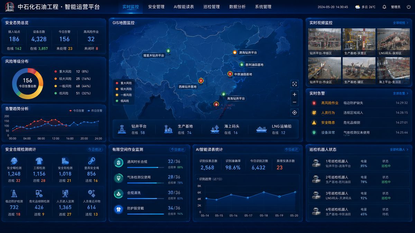Click the 钻井平台 derrick icon
The image size is (415, 233).
pos(122,129)
